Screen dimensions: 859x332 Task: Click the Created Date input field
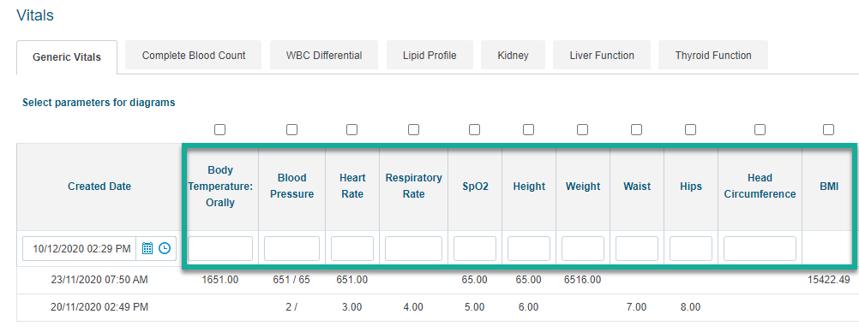[x=81, y=248]
